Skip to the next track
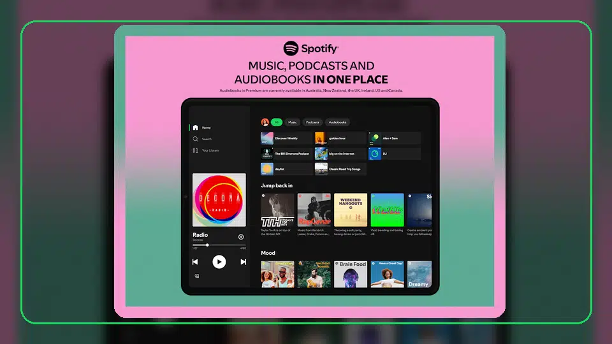This screenshot has width=612, height=344. [x=243, y=262]
